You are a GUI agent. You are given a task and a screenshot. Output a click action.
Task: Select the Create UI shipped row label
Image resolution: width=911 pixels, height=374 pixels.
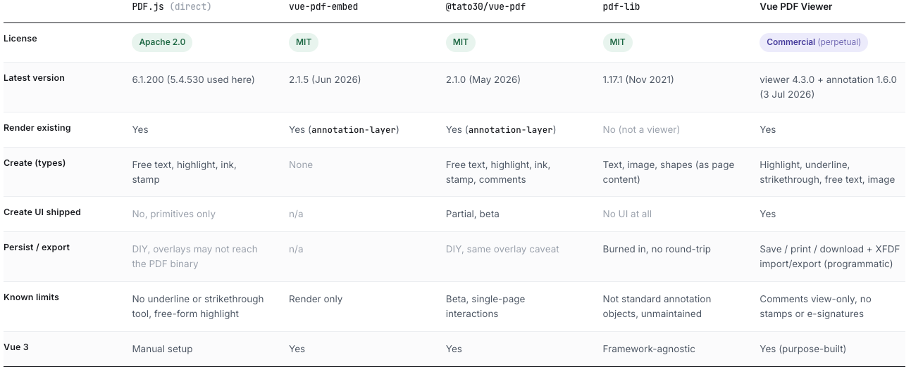[x=42, y=212]
